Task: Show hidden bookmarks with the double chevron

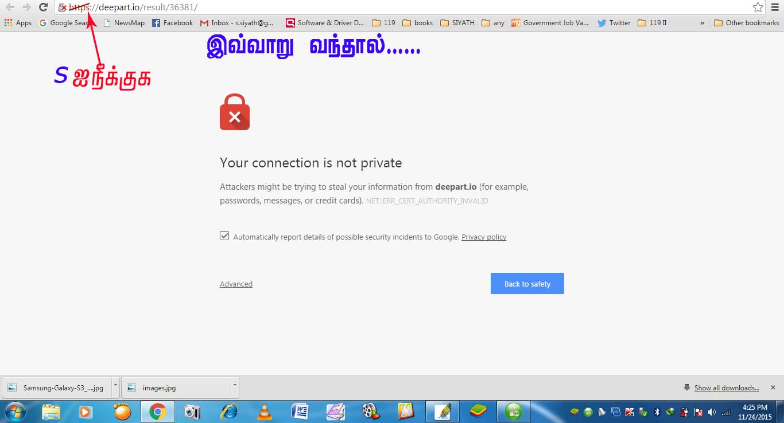Action: tap(702, 23)
